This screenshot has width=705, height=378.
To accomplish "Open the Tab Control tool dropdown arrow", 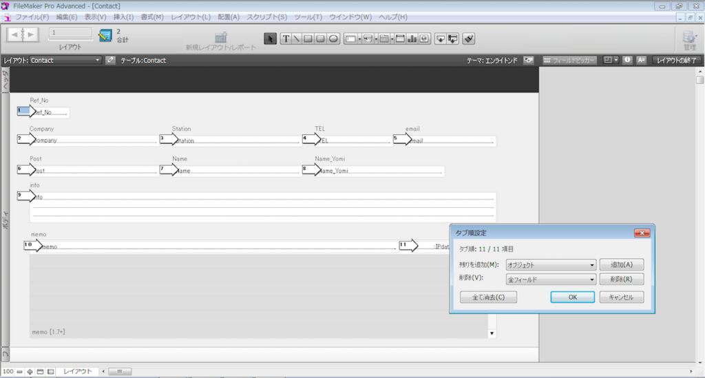I will (x=392, y=39).
